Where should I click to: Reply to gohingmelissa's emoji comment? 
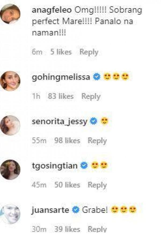pyautogui.click(x=91, y=96)
